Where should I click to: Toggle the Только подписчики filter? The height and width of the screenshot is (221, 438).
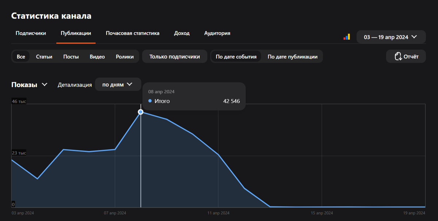click(174, 56)
